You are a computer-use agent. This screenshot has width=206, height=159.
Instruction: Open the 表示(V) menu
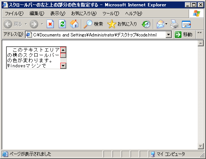point(58,14)
